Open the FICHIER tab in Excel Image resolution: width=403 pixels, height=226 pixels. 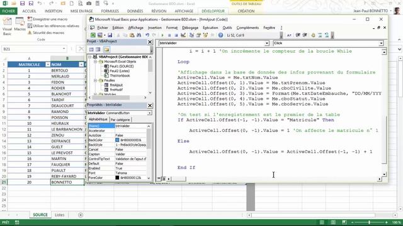pos(9,11)
